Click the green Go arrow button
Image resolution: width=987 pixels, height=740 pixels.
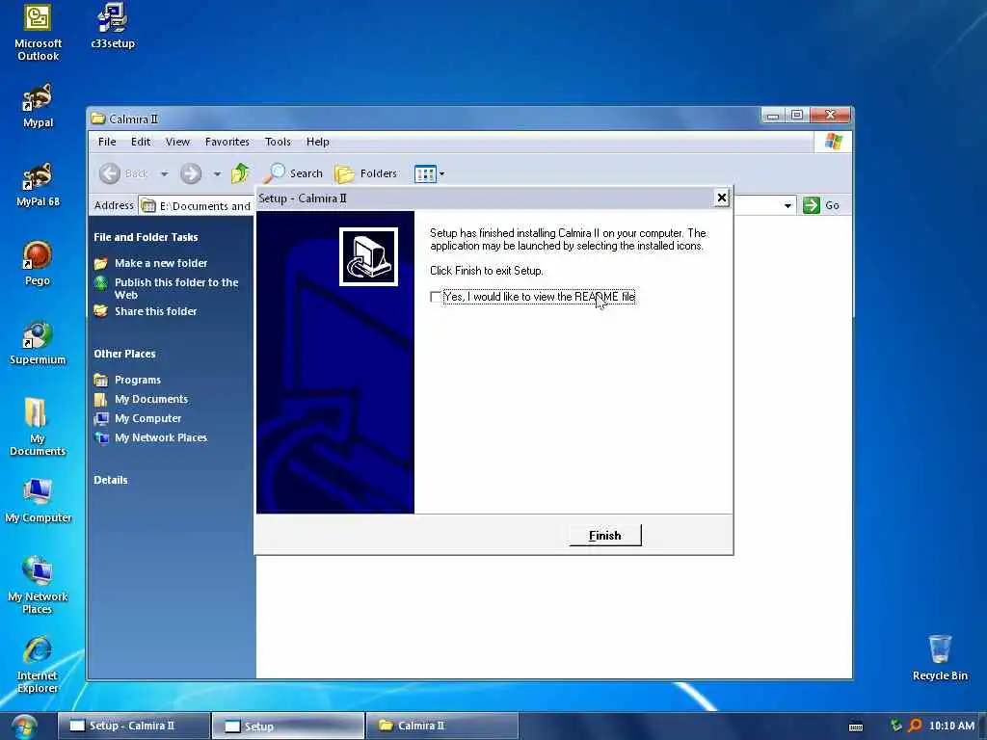tap(812, 205)
